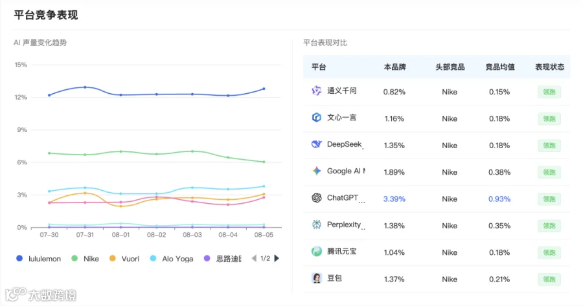This screenshot has height=306, width=583.
Task: Click Vuori data point on 08-01
Action: (121, 206)
